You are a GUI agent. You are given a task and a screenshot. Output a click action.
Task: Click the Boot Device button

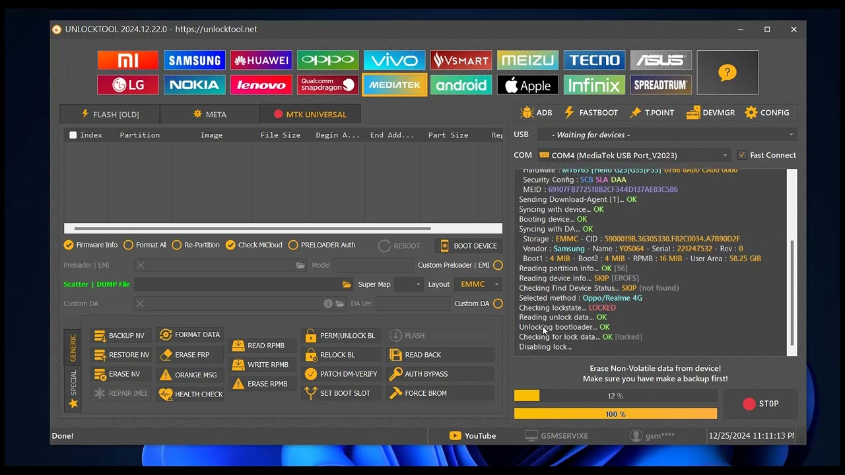(x=469, y=246)
